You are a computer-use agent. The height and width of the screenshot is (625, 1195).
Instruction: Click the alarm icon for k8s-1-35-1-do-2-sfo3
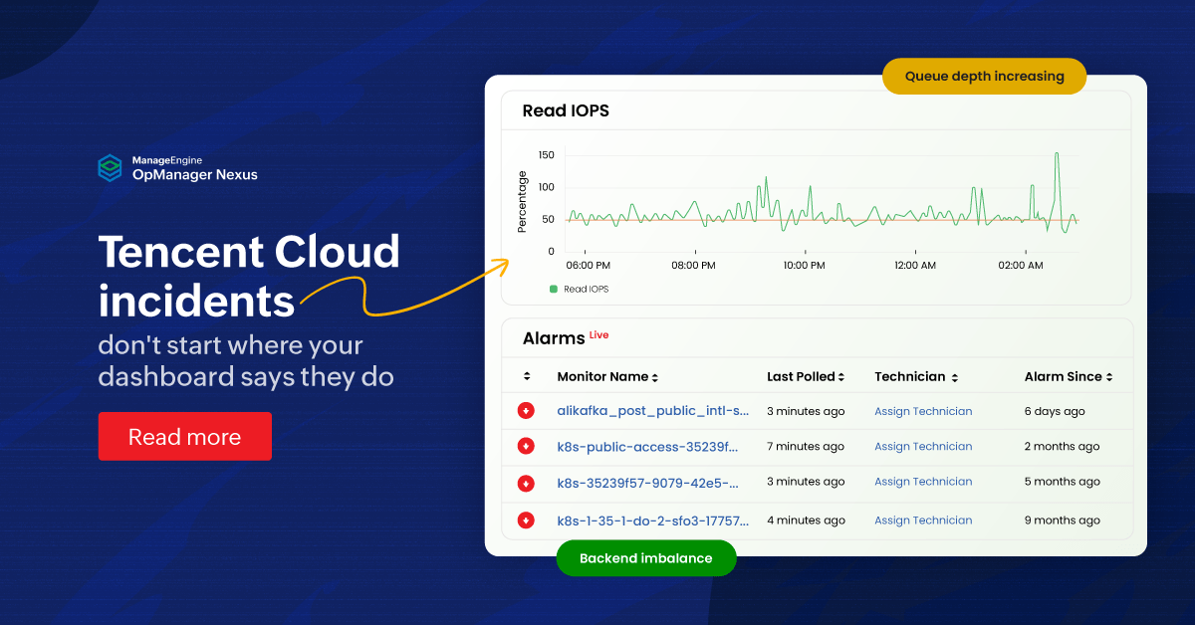point(526,520)
